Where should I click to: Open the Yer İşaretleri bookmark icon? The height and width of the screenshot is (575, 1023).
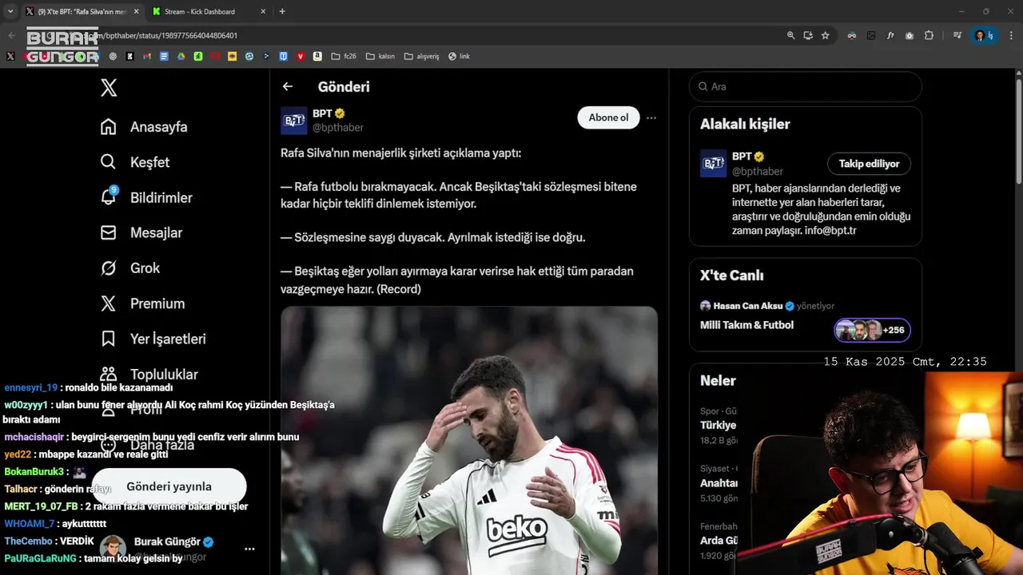click(109, 339)
